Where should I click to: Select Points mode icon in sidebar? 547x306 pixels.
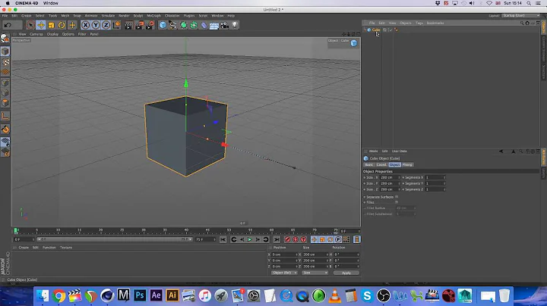tap(5, 83)
